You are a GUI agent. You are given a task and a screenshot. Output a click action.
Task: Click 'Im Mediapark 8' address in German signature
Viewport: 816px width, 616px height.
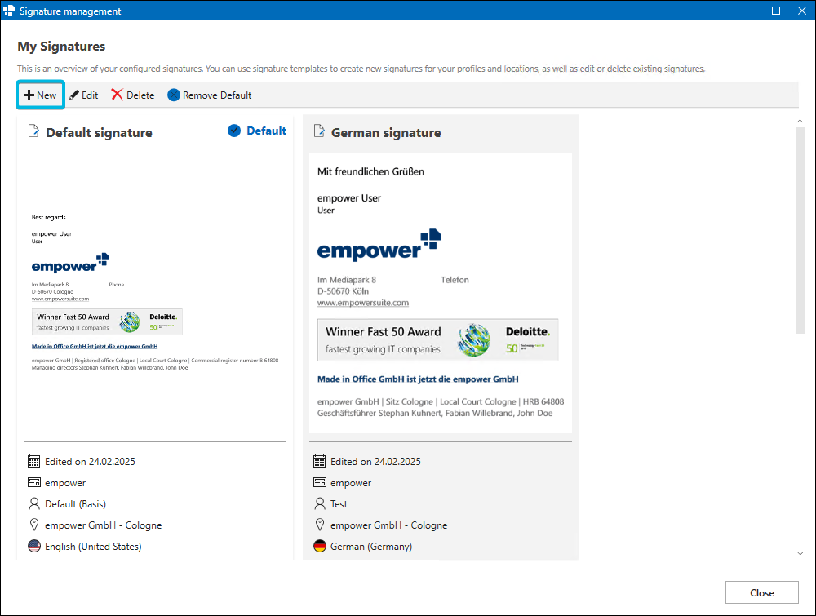347,280
